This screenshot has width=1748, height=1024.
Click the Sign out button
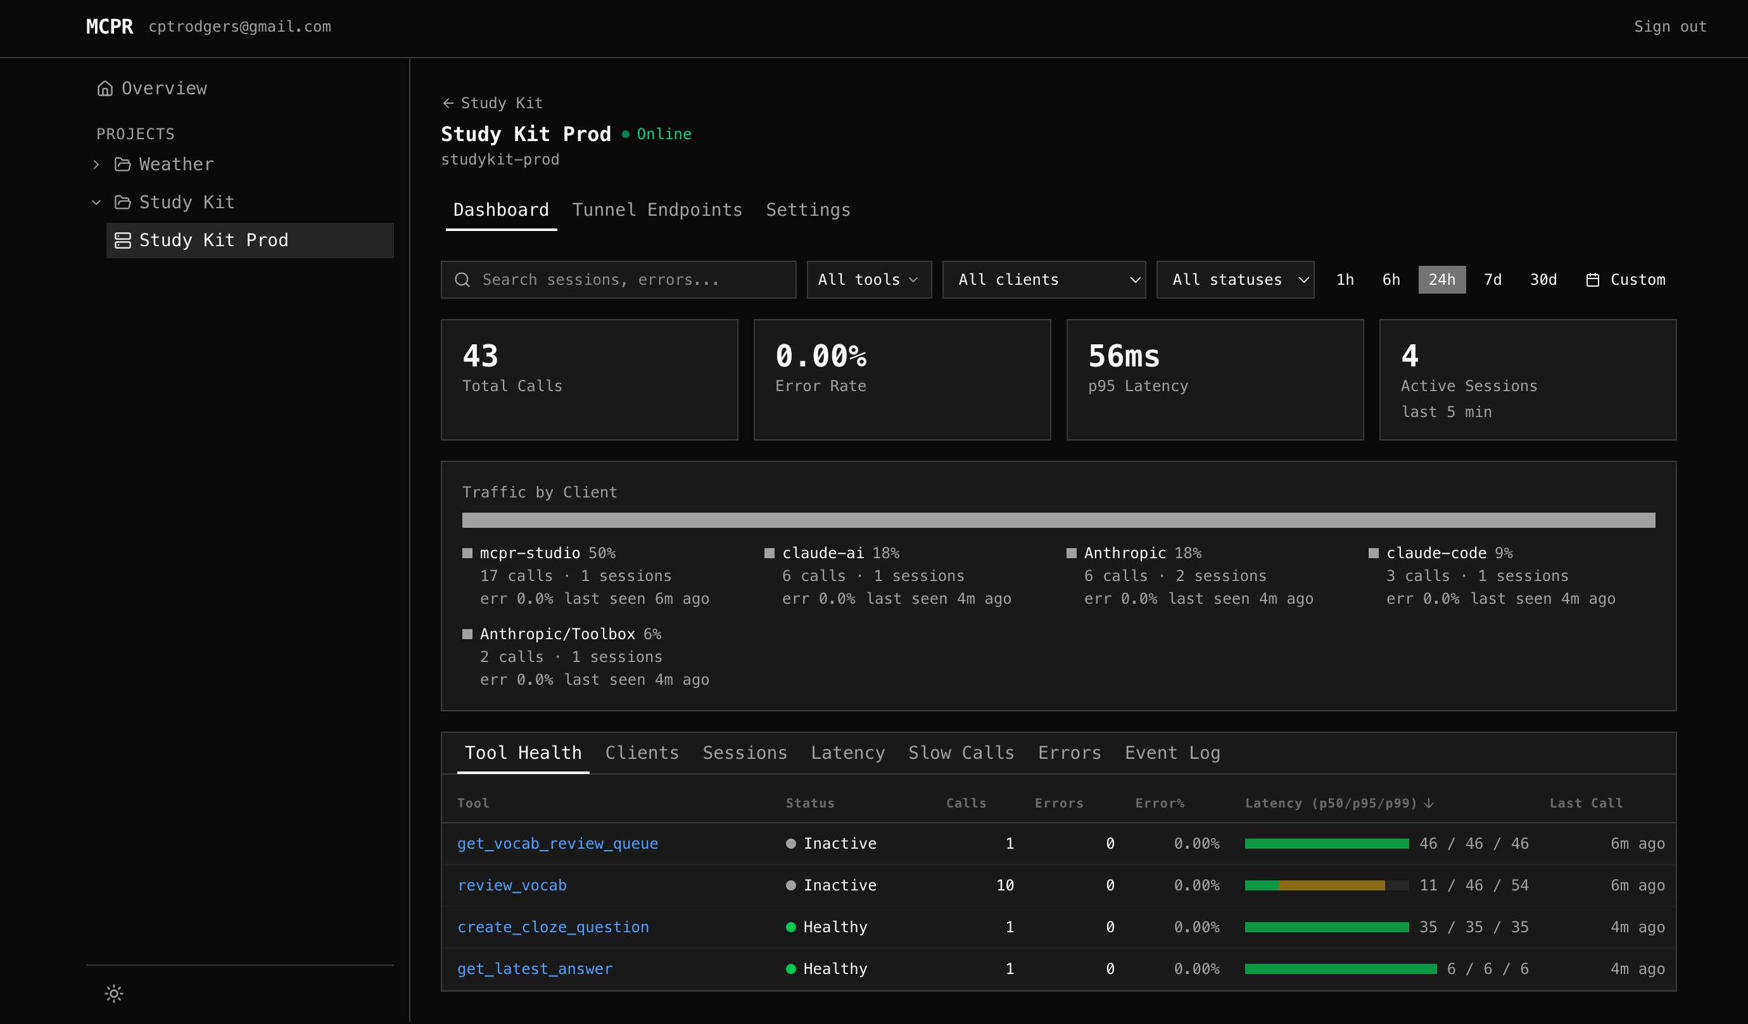(1669, 27)
